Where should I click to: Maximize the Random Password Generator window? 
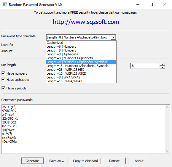click(151, 5)
